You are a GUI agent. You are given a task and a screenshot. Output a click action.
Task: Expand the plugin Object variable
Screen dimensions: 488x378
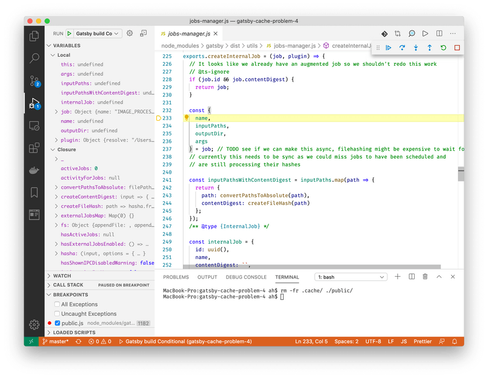click(x=56, y=140)
